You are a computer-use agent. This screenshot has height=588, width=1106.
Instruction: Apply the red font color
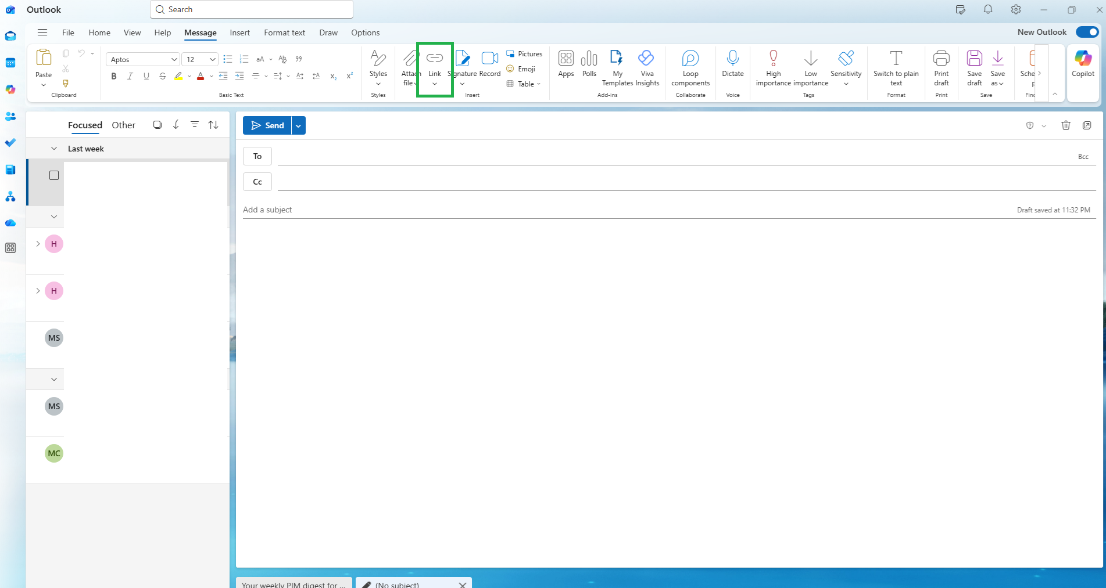coord(201,76)
